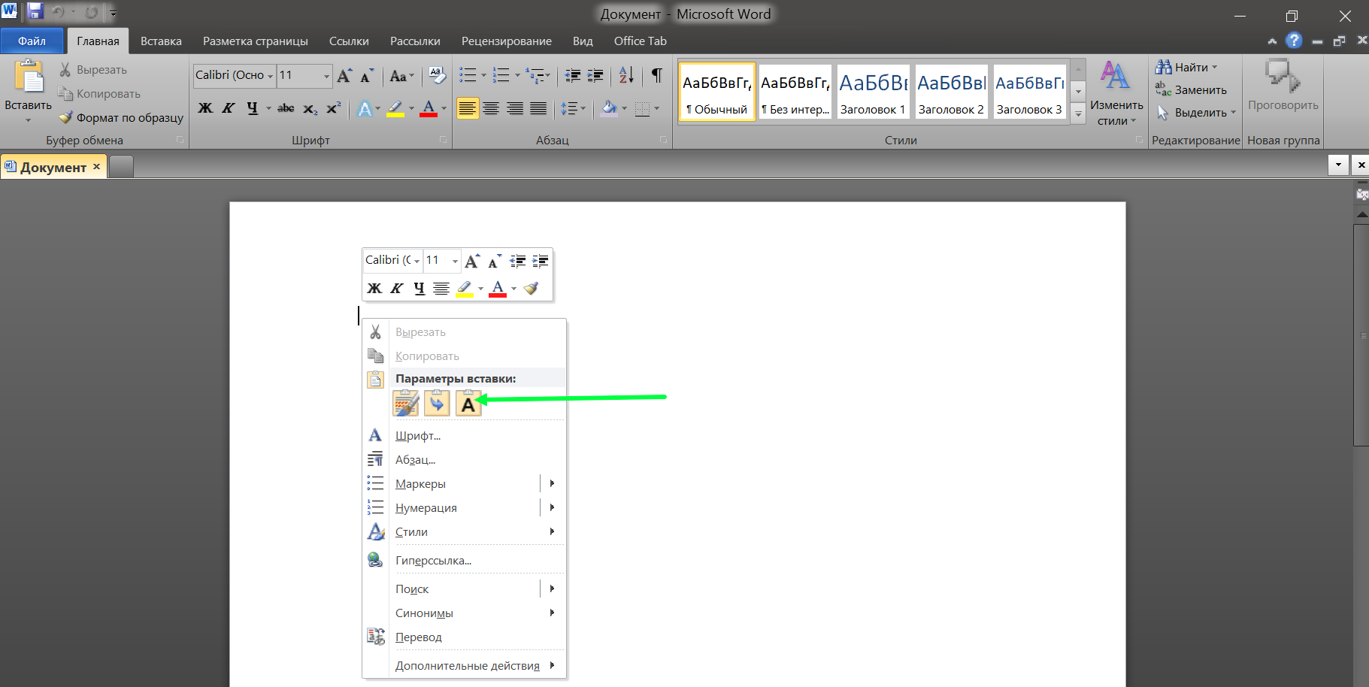This screenshot has height=687, width=1369.
Task: Increase indent in the ribbon paragraph group
Action: (x=595, y=75)
